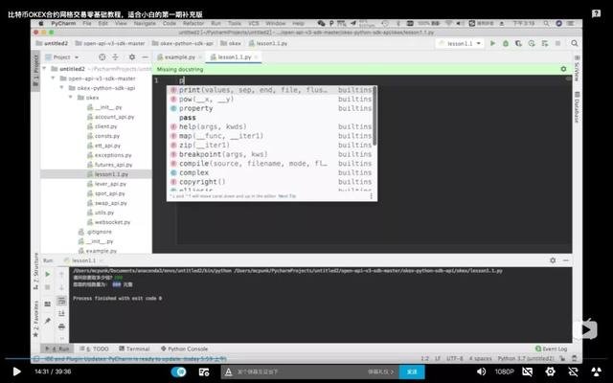This screenshot has height=383, width=613.
Task: Click the help icon at top right of video
Action: [596, 14]
